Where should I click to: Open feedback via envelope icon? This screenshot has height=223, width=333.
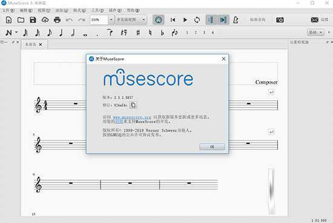[x=314, y=20]
